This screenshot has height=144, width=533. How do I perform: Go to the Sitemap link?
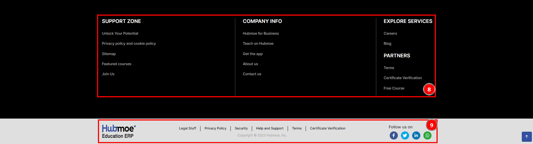click(109, 54)
